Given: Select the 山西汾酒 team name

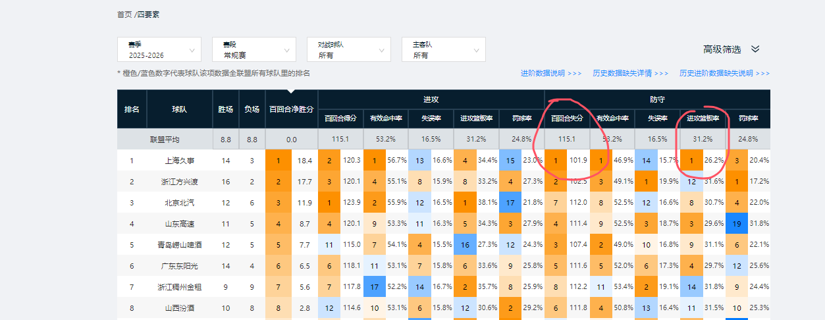Looking at the screenshot, I should (x=180, y=307).
